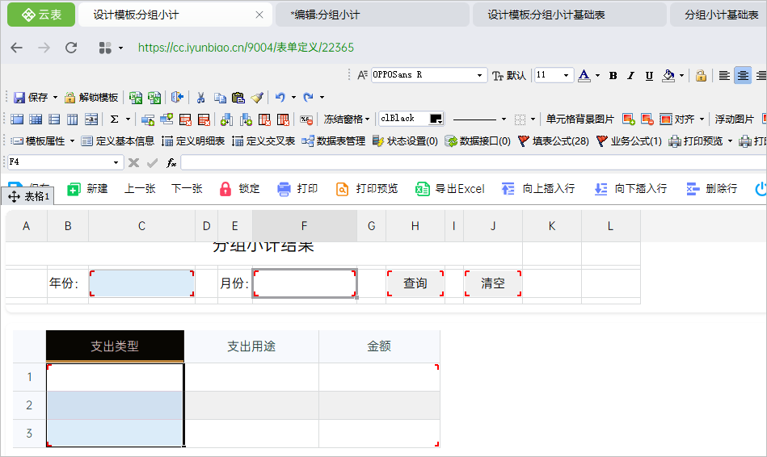Click the 解锁模板 button
The height and width of the screenshot is (457, 767).
91,97
